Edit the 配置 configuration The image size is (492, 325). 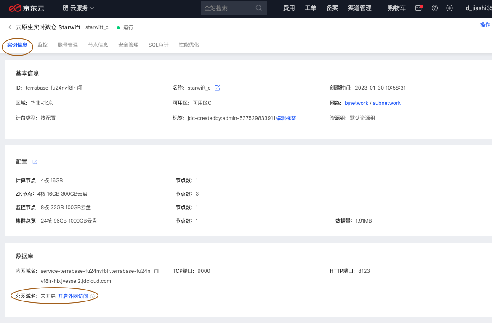point(35,162)
